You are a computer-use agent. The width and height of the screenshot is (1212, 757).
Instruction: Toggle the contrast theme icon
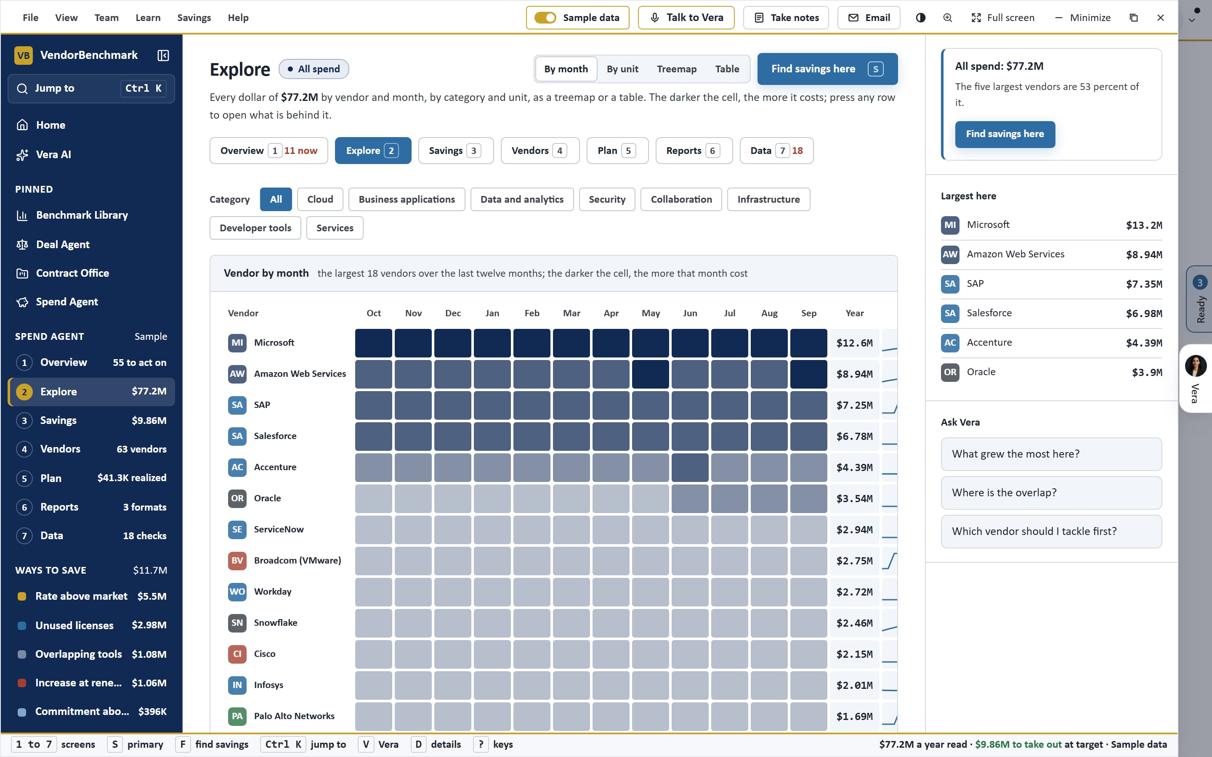point(920,18)
